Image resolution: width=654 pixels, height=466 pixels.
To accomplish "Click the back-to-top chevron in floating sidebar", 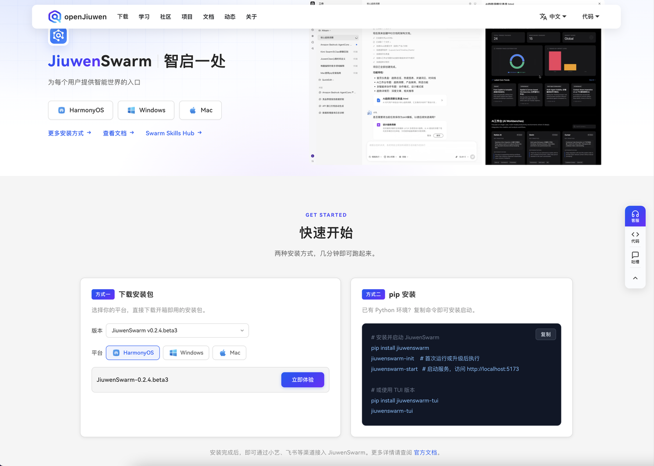I will 635,278.
